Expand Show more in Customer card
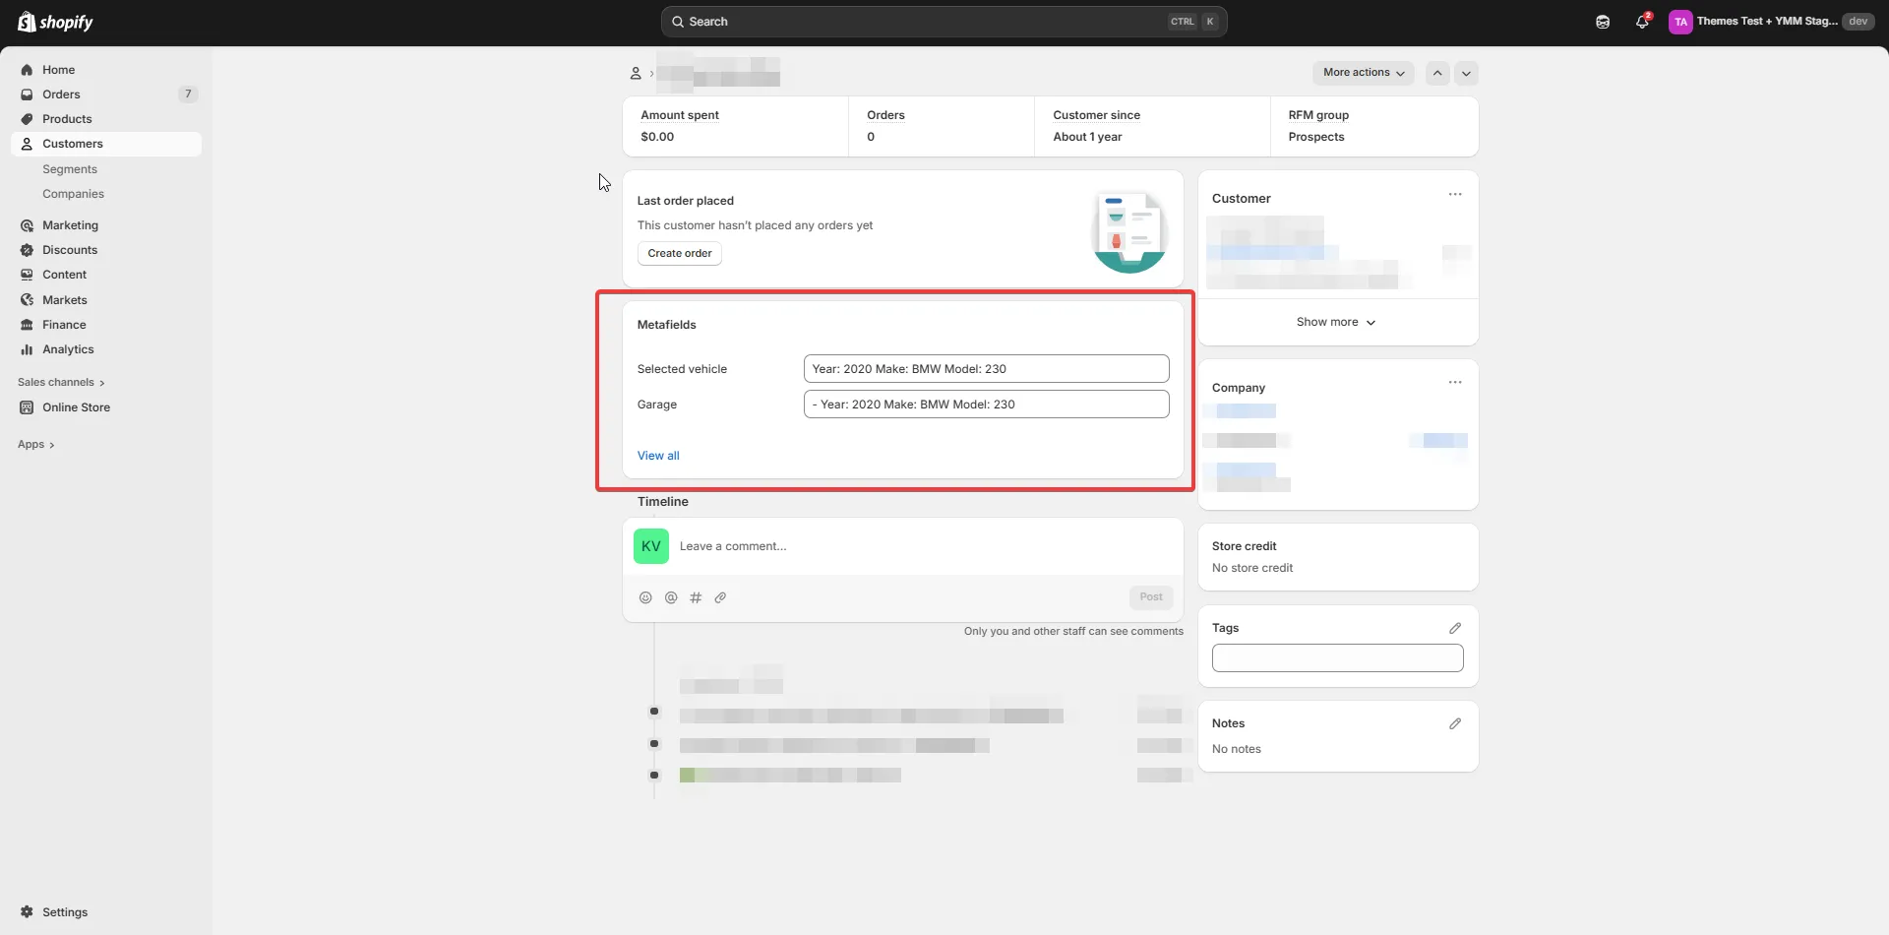 (1336, 322)
